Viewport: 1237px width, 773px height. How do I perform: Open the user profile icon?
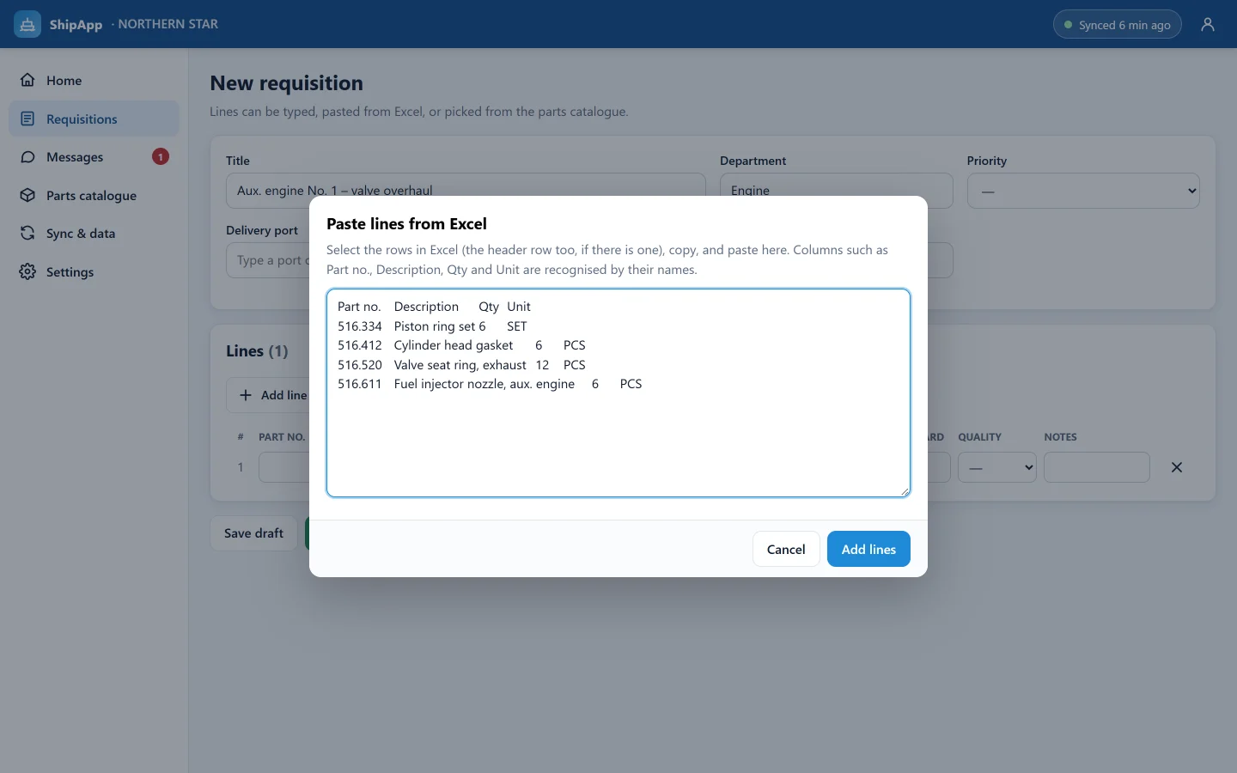click(x=1208, y=24)
